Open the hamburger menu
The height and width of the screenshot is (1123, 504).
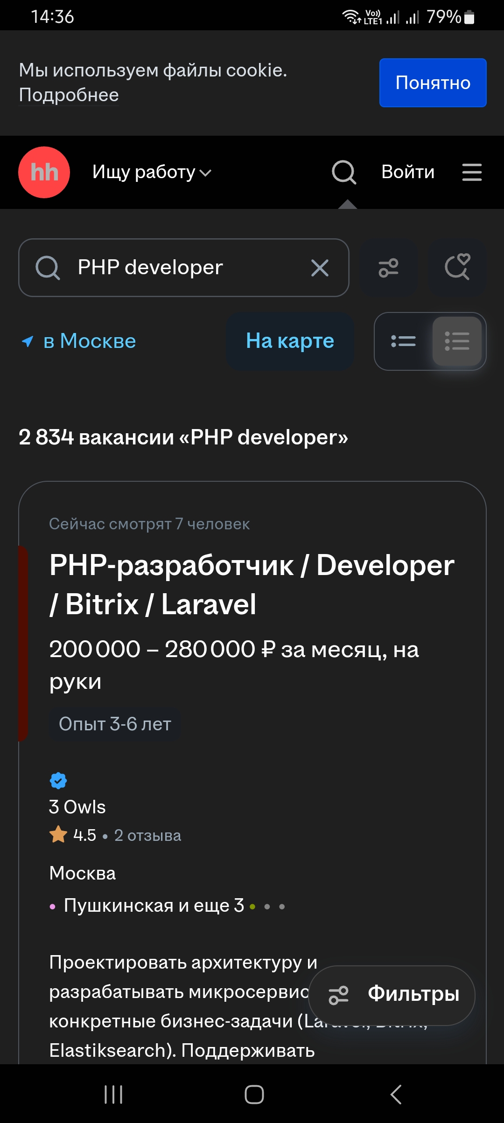(x=472, y=172)
